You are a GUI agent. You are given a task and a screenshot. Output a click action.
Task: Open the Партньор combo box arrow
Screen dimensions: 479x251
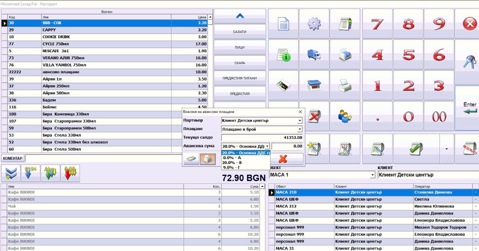tap(300, 121)
